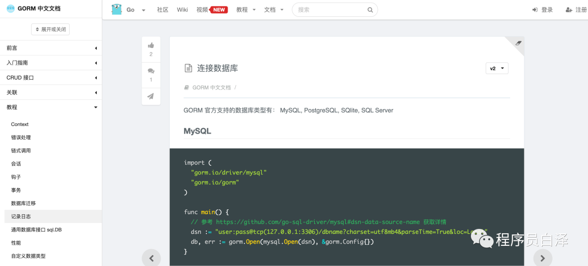Collapse the 教程 section
This screenshot has width=588, height=266.
pos(51,107)
